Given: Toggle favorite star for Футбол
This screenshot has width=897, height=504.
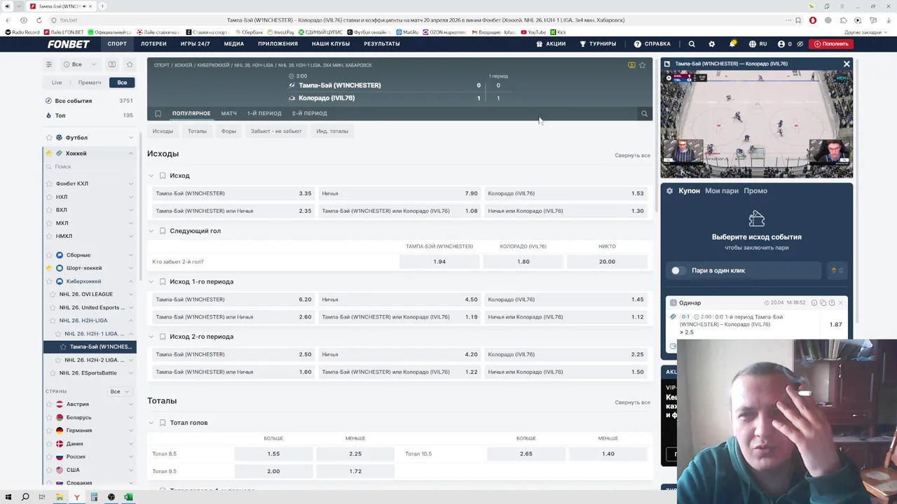Looking at the screenshot, I should (x=49, y=138).
